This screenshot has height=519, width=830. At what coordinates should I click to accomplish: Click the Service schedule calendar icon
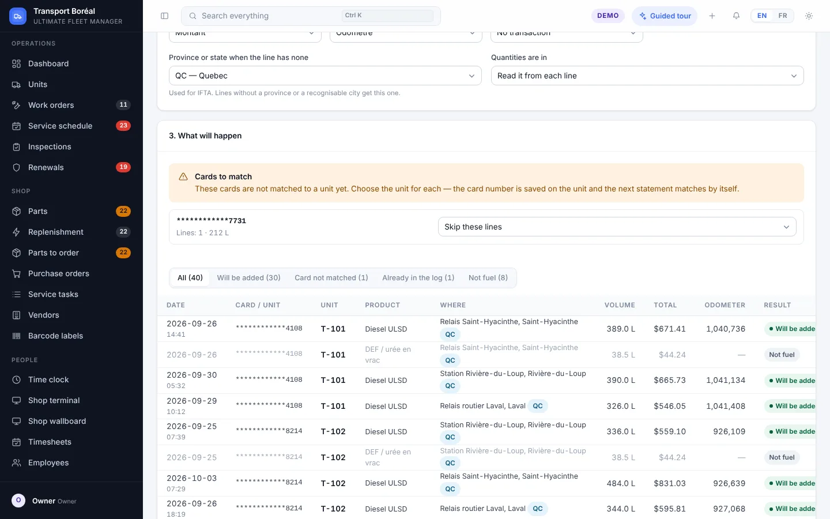click(x=17, y=126)
